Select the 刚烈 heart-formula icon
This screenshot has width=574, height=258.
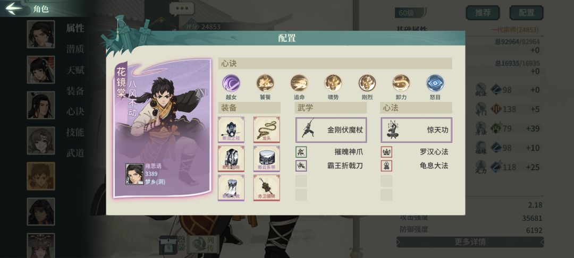[367, 83]
